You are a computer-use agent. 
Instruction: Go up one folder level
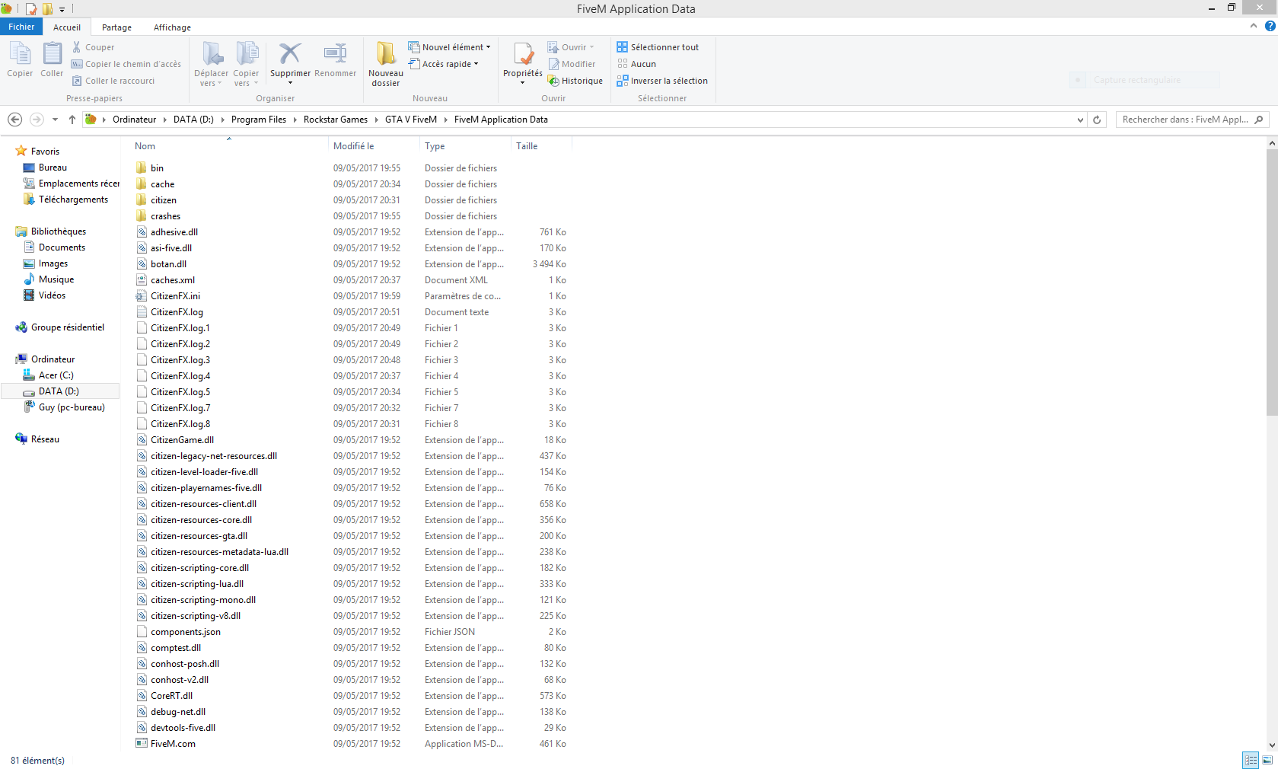pos(72,120)
